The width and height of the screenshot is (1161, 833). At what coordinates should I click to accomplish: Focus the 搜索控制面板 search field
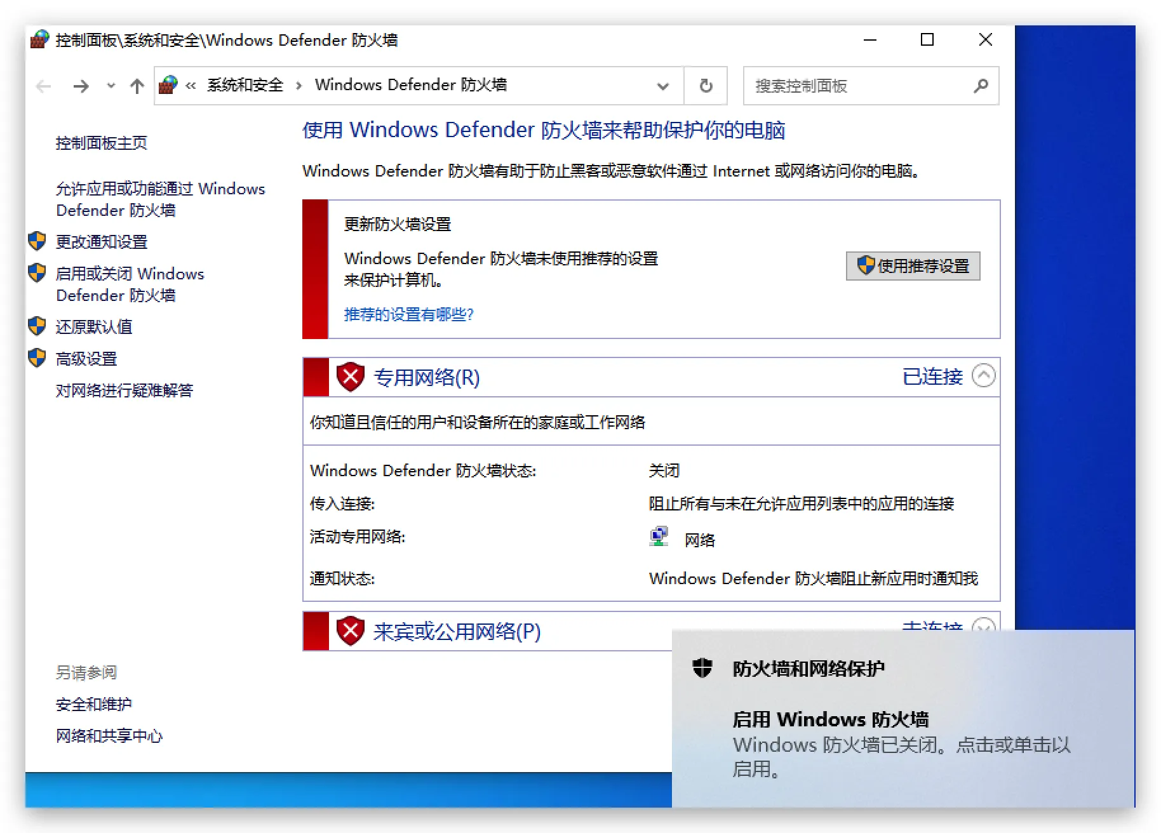coord(871,86)
